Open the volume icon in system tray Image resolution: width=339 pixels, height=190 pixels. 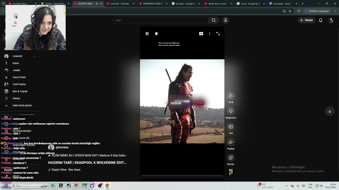pos(321,186)
